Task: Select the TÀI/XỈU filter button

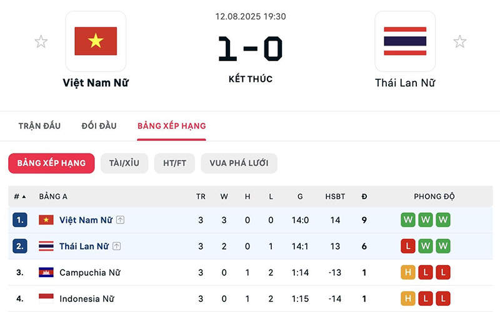Action: point(124,163)
